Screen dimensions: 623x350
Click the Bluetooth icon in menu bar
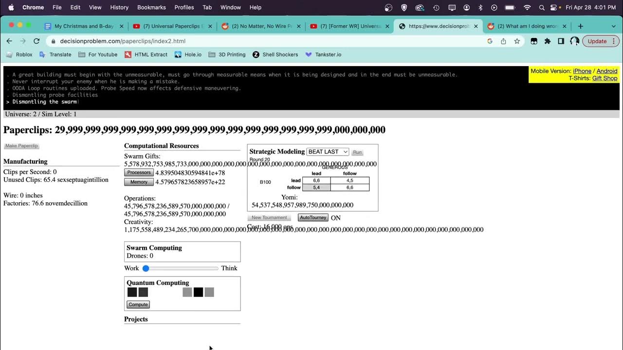pos(480,7)
